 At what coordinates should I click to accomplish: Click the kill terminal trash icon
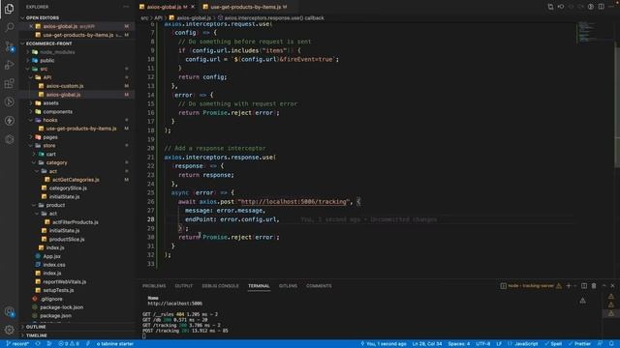(594, 286)
